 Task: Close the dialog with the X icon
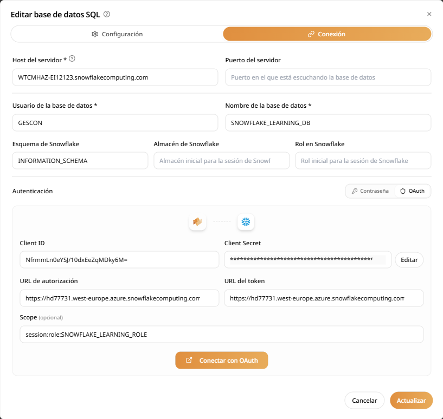429,14
